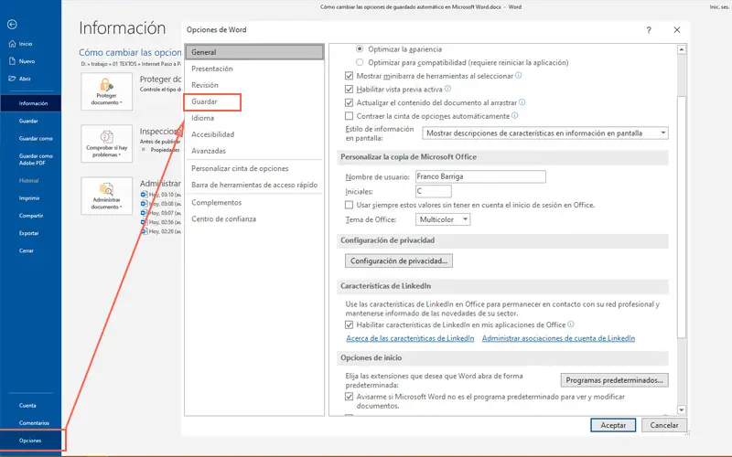This screenshot has width=732, height=457.
Task: Click info icon next to Habilitar vista previa
Action: click(447, 89)
